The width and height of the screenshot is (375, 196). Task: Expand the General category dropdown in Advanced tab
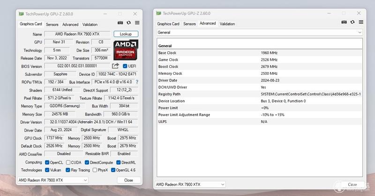point(260,32)
